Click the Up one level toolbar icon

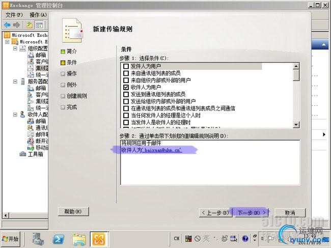point(30,25)
